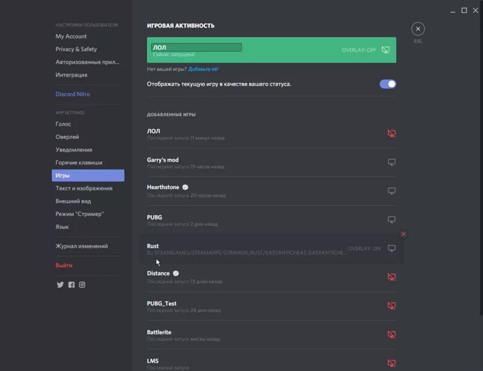Enable overlay for Distance game
Screen dimensions: 483x371
tap(391, 277)
